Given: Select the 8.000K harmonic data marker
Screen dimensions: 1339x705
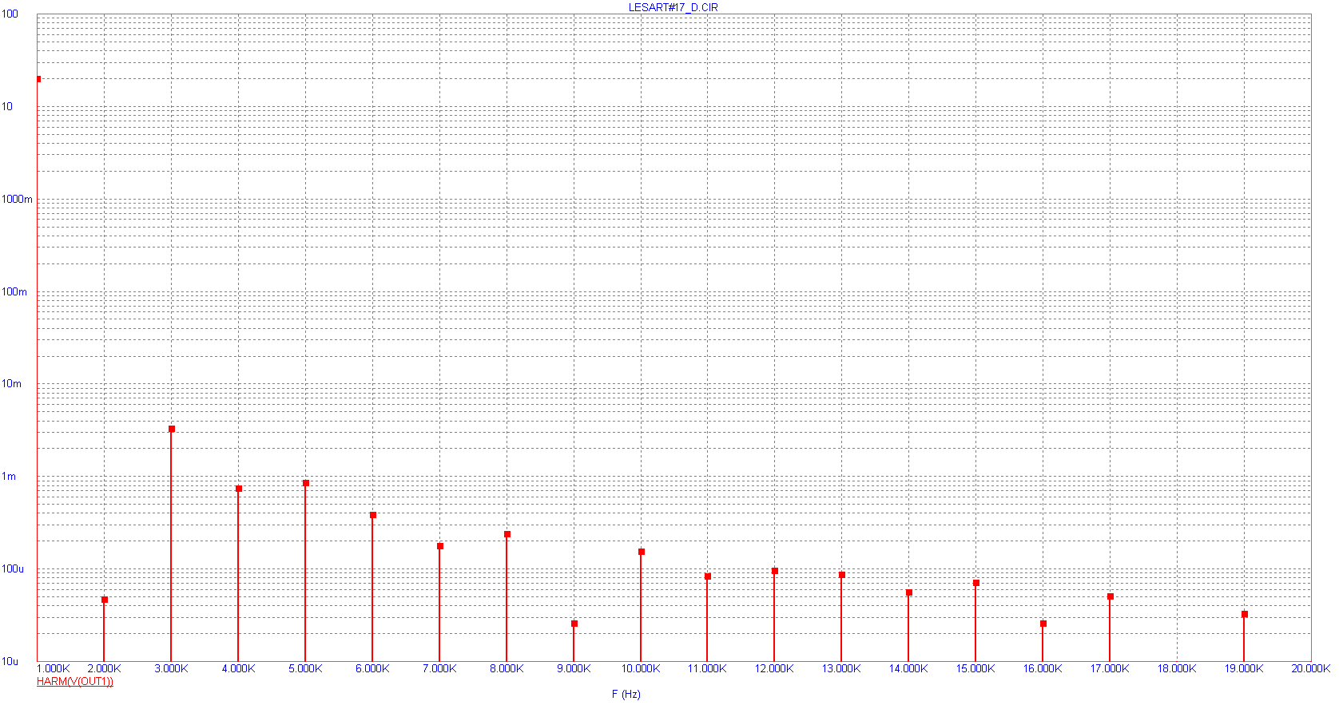Looking at the screenshot, I should [x=507, y=534].
